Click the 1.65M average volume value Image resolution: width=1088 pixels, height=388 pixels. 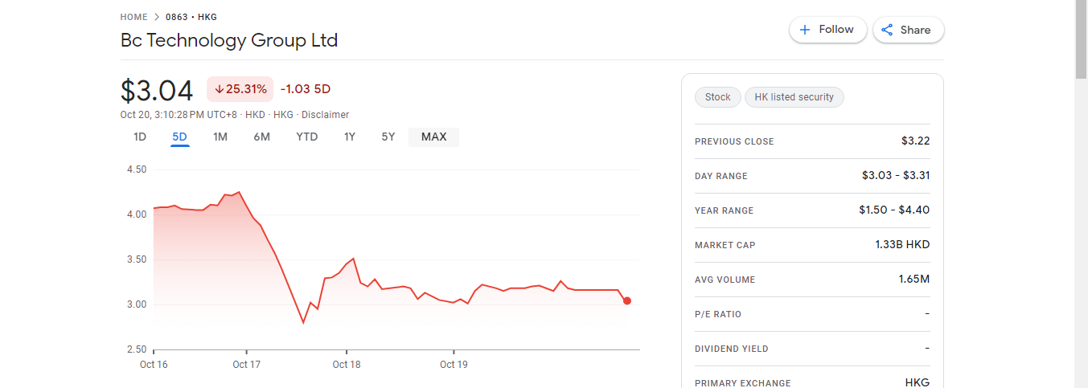tap(914, 279)
